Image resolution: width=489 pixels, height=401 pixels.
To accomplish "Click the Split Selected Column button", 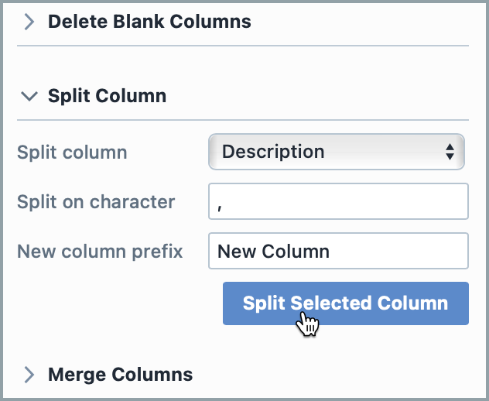I will [x=346, y=303].
